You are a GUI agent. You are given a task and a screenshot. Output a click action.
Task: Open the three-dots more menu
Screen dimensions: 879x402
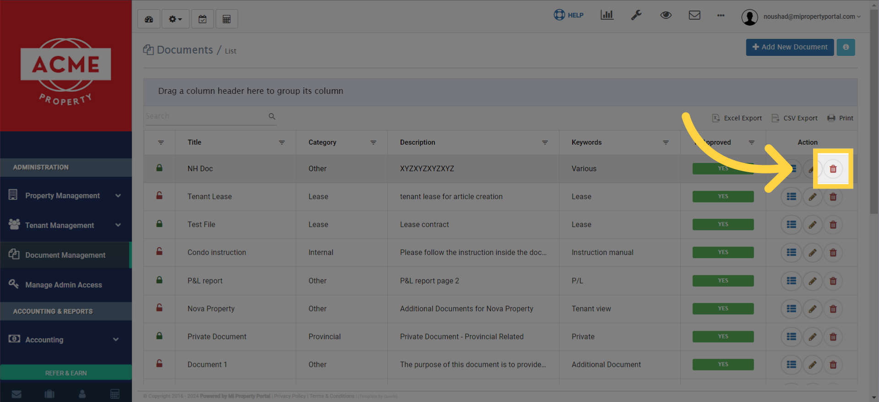tap(721, 16)
